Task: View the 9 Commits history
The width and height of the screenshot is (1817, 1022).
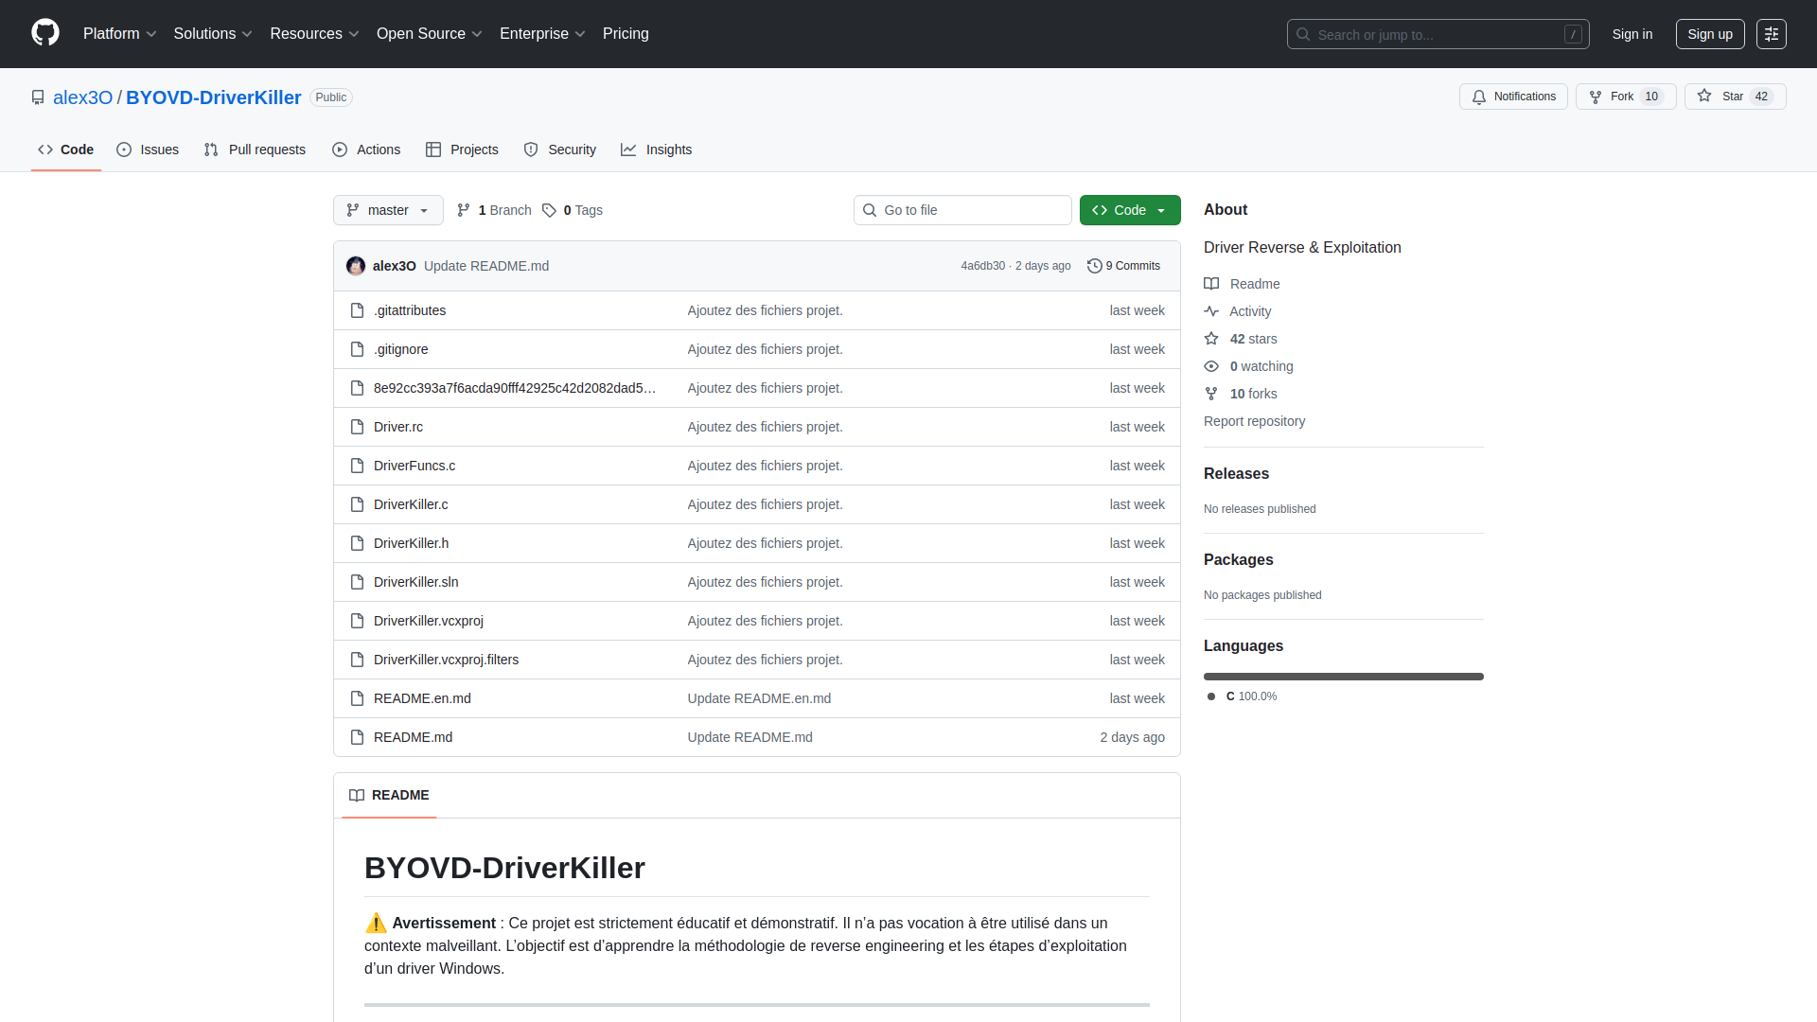Action: (x=1124, y=266)
